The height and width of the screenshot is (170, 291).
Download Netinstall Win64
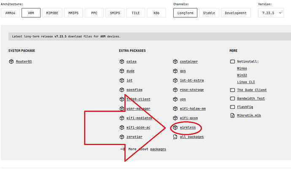click(242, 68)
